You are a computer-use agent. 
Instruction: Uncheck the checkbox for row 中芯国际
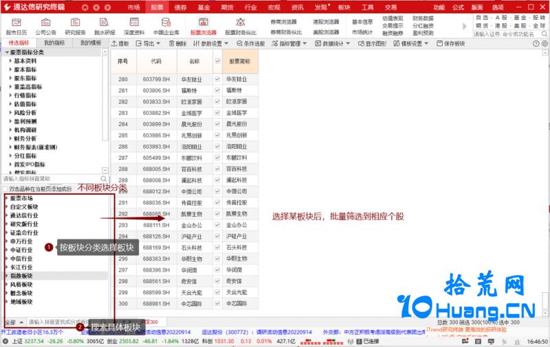[217, 304]
